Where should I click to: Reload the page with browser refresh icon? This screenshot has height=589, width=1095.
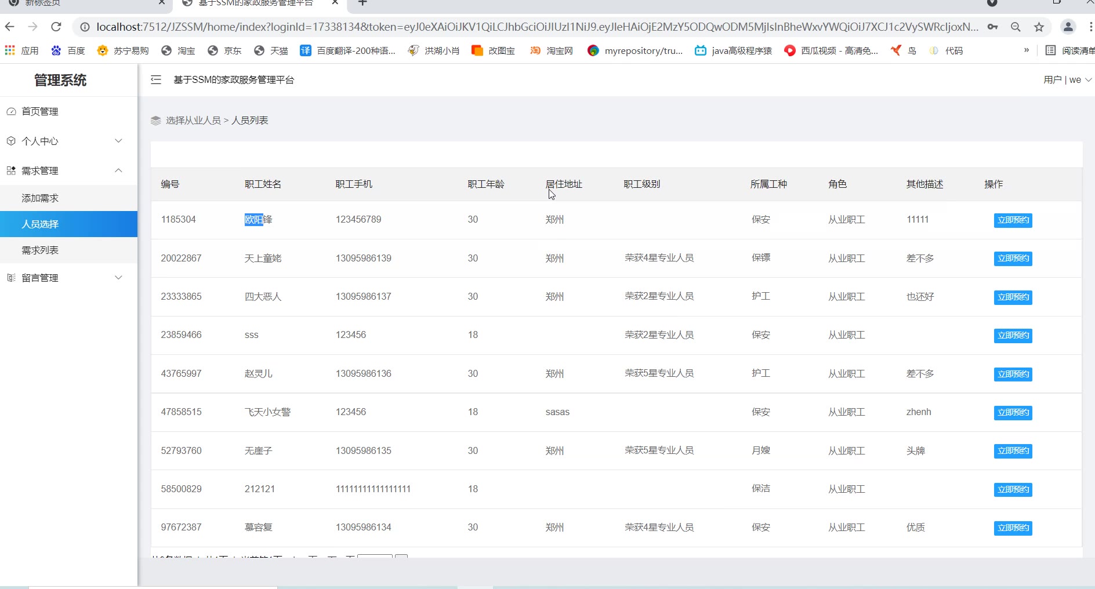[x=56, y=27]
